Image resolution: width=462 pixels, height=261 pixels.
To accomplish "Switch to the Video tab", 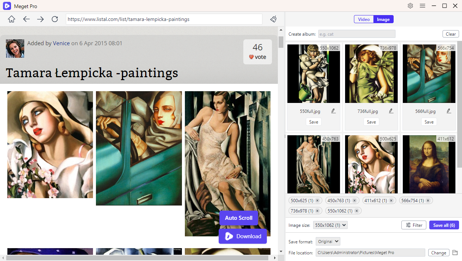I will (364, 19).
